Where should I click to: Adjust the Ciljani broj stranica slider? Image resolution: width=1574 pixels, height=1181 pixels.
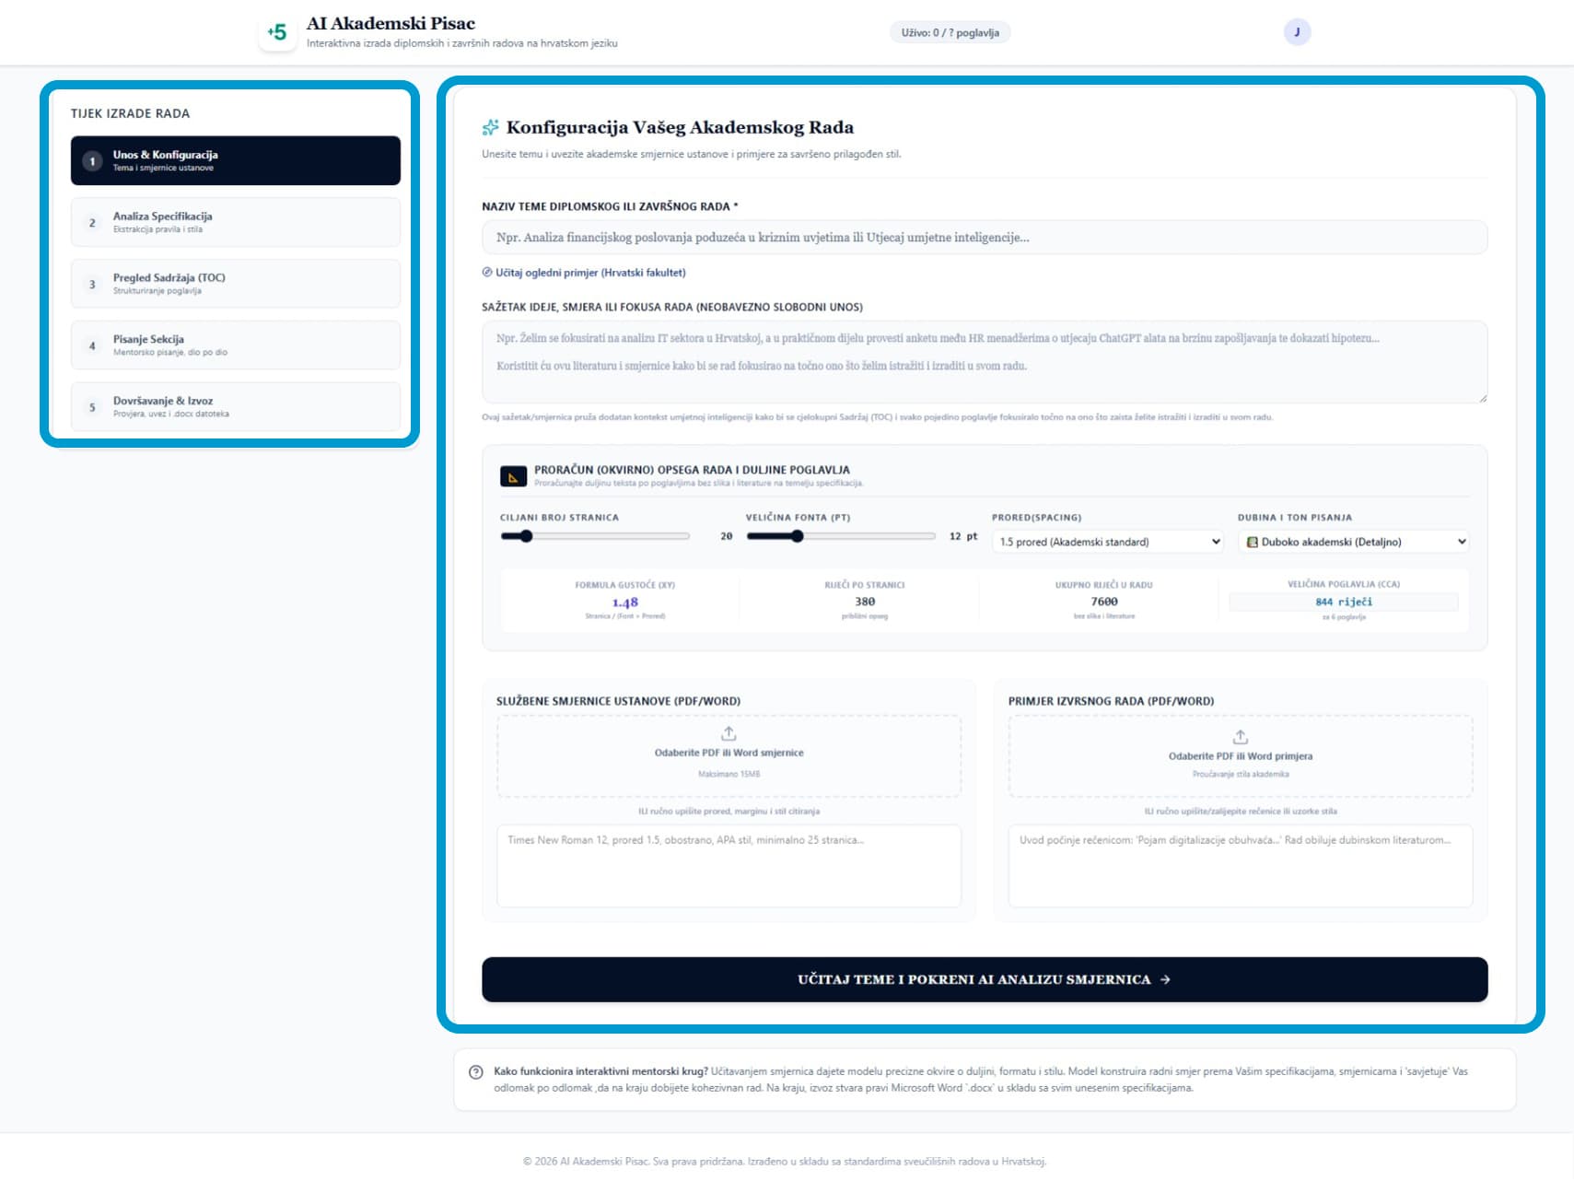point(595,536)
